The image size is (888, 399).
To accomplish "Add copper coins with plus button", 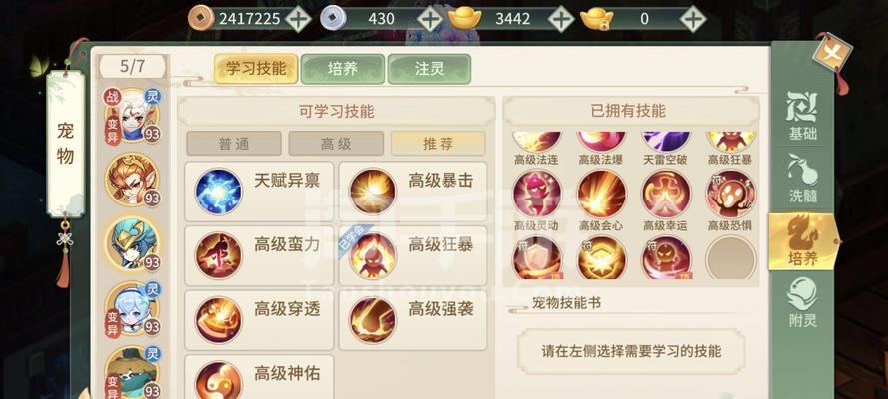I will tap(298, 19).
